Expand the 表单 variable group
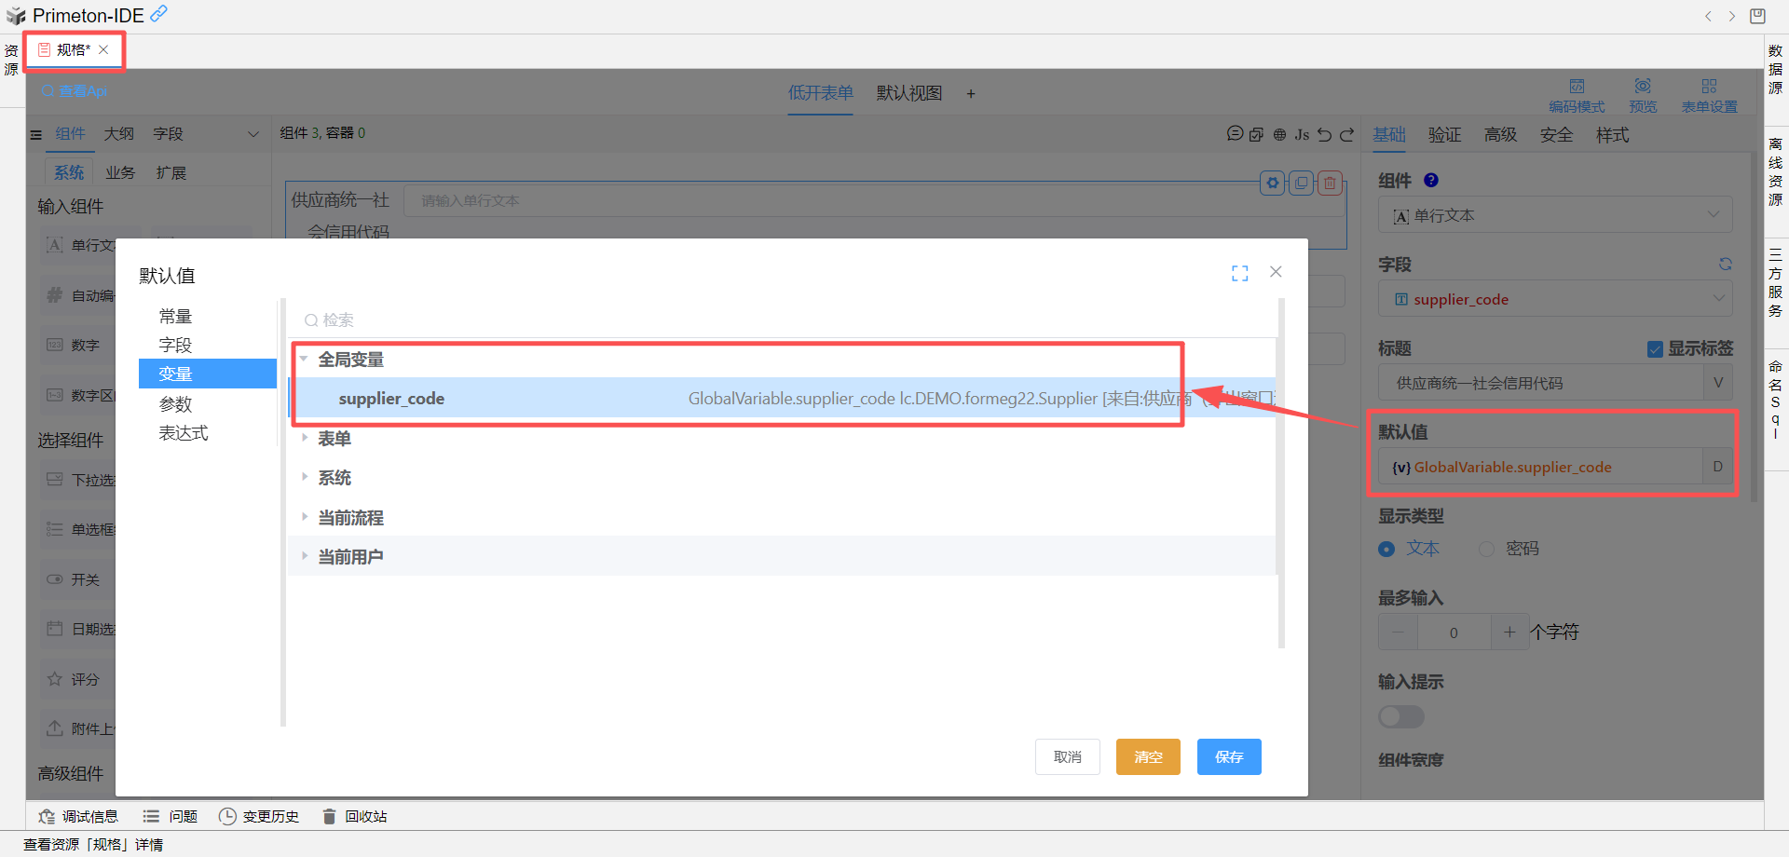This screenshot has width=1789, height=857. [304, 438]
